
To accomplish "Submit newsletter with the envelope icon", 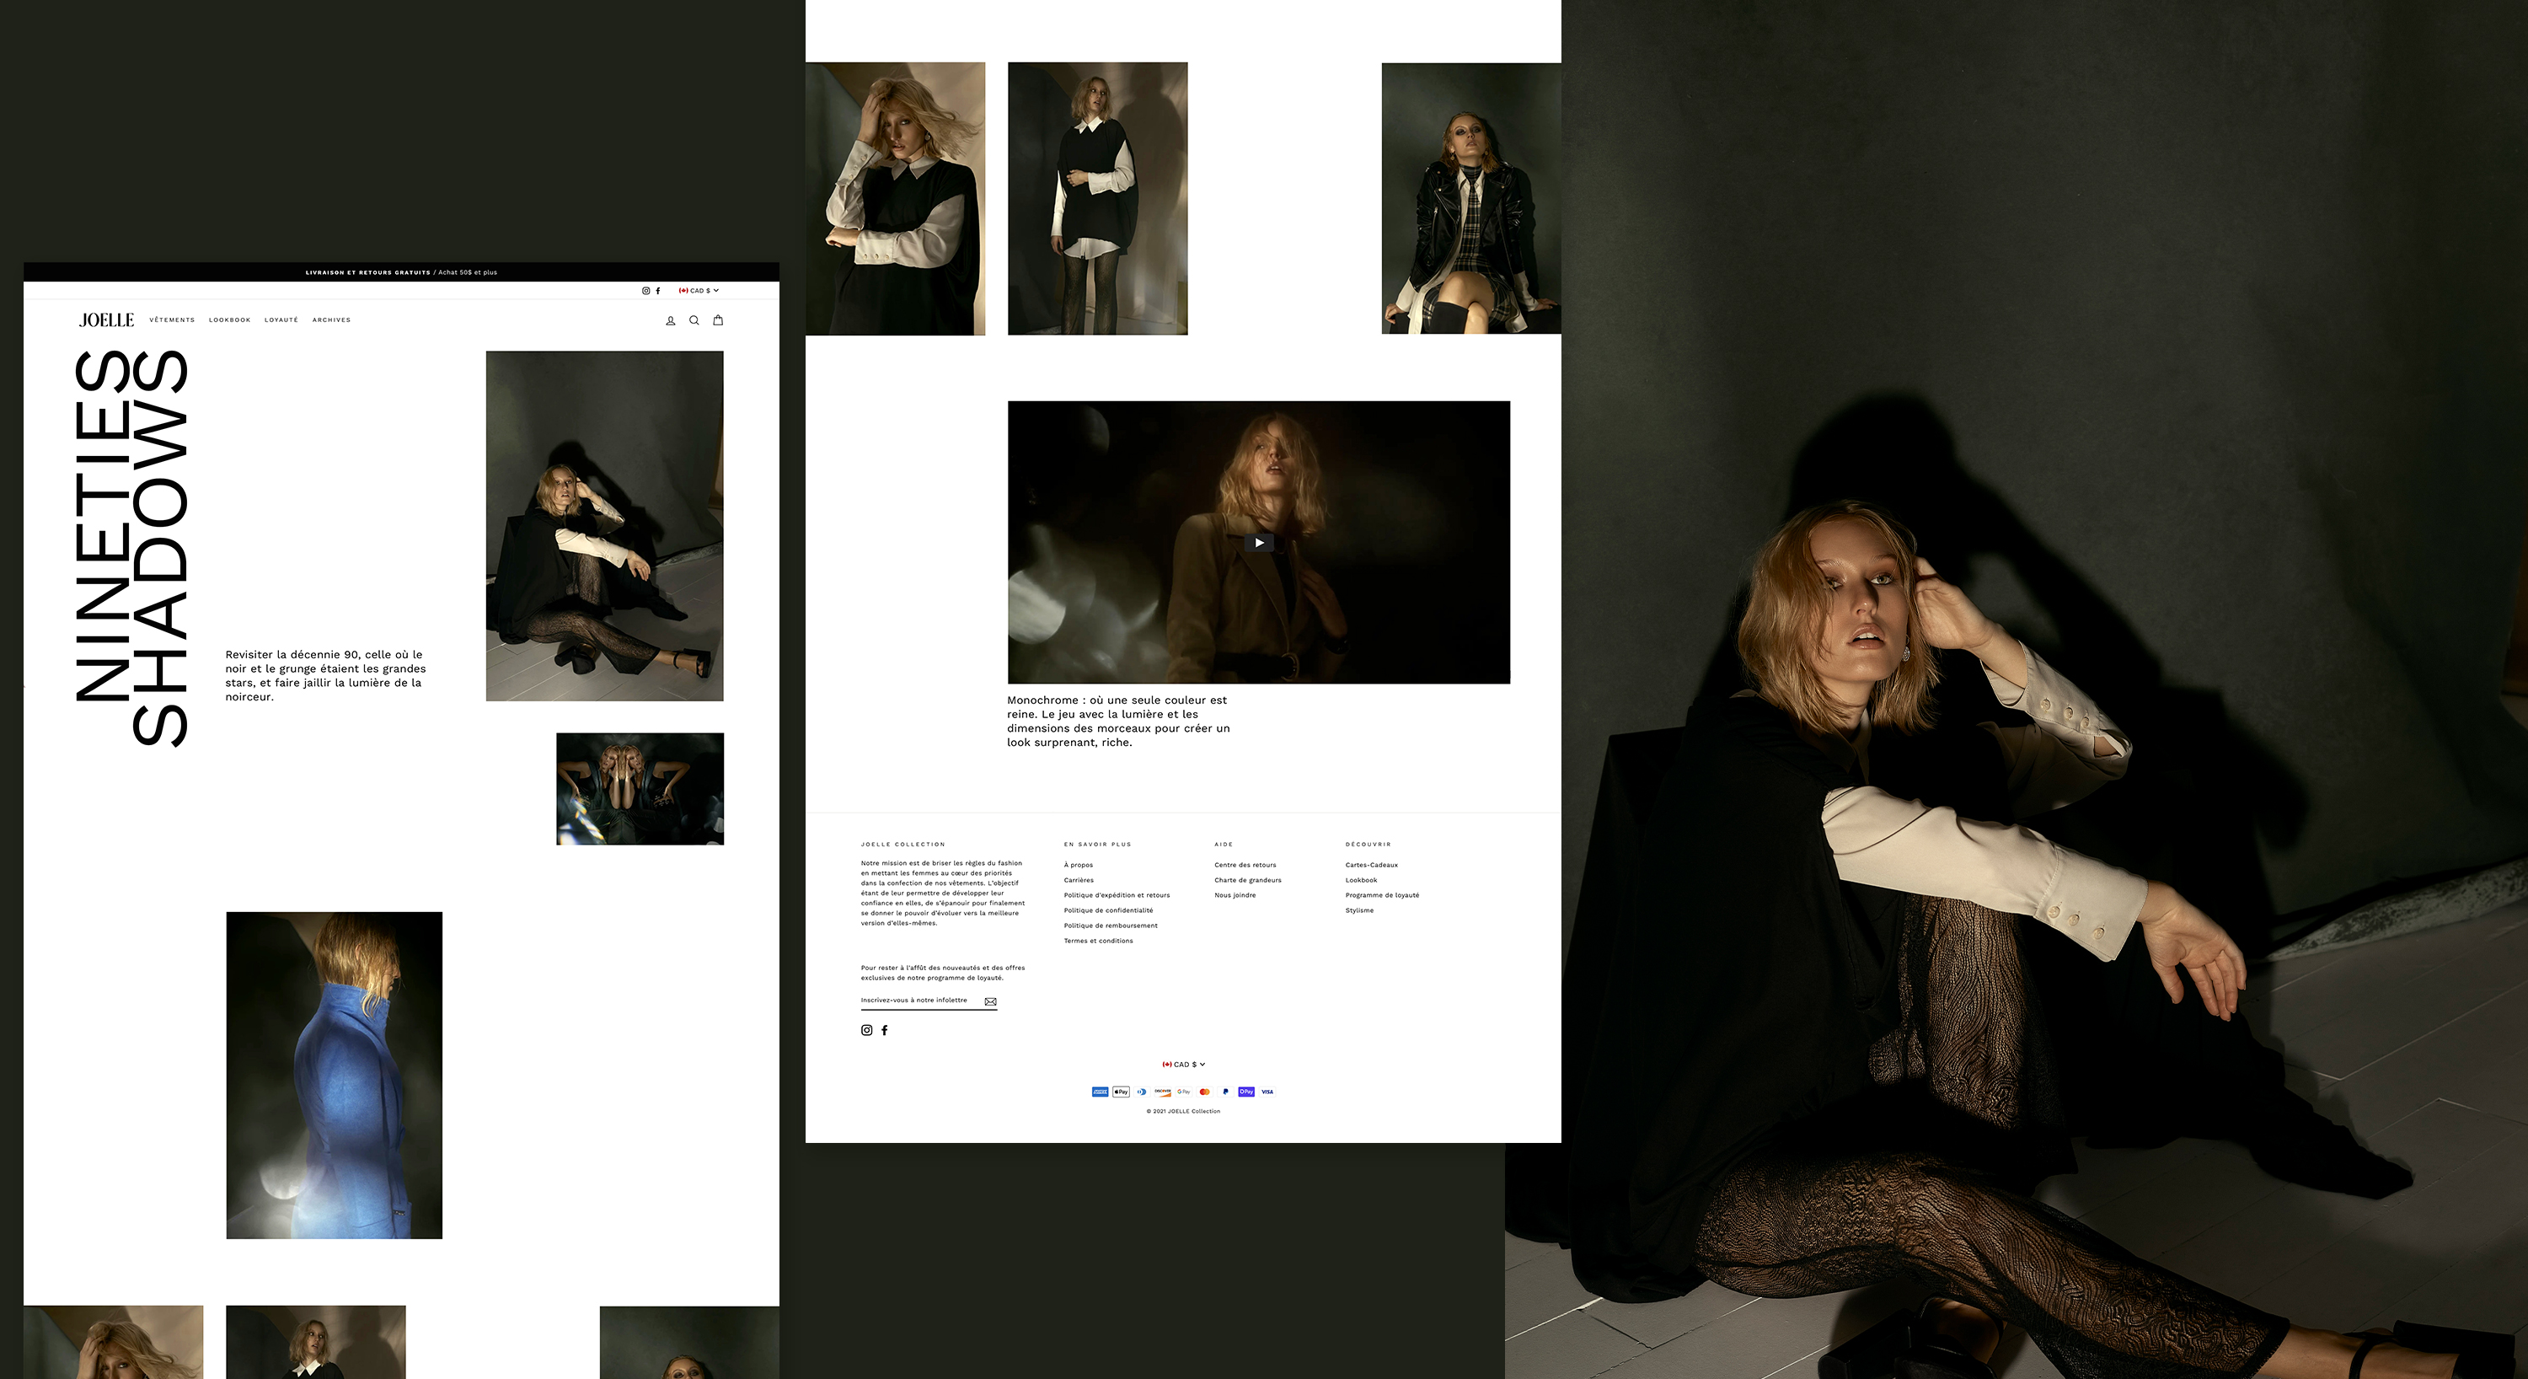I will (990, 1002).
